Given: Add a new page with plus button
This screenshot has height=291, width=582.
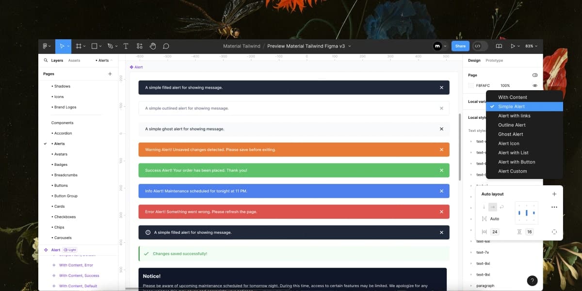Looking at the screenshot, I should (110, 74).
